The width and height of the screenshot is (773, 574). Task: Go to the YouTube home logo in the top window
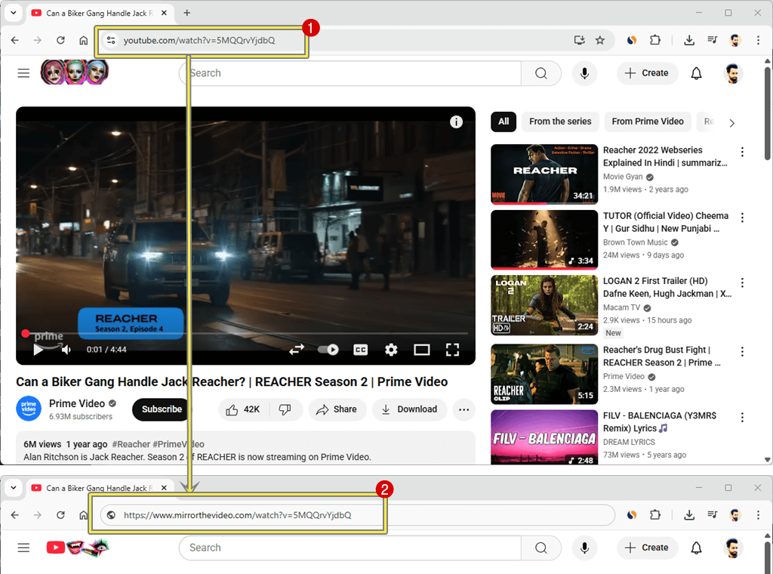click(75, 72)
